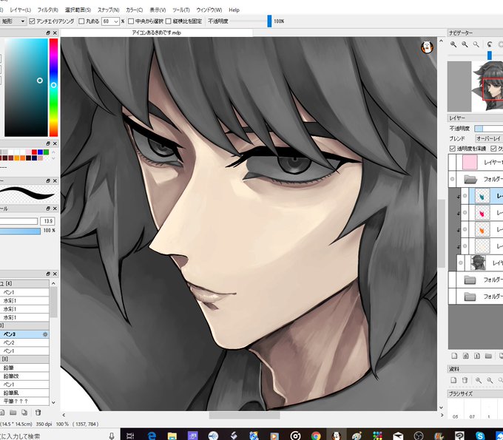503x440 pixels.
Task: Zoom in on the 資料 reference panel
Action: coord(479,380)
